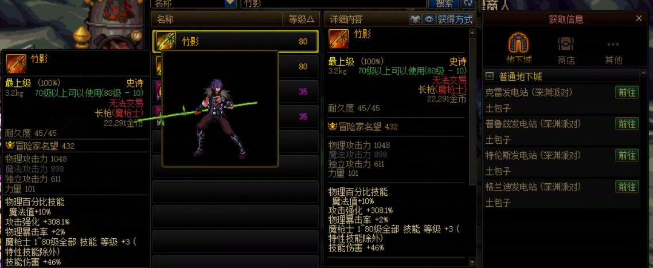Click the 竹影 weapon icon in the list
Image resolution: width=653 pixels, height=268 pixels.
pyautogui.click(x=166, y=41)
